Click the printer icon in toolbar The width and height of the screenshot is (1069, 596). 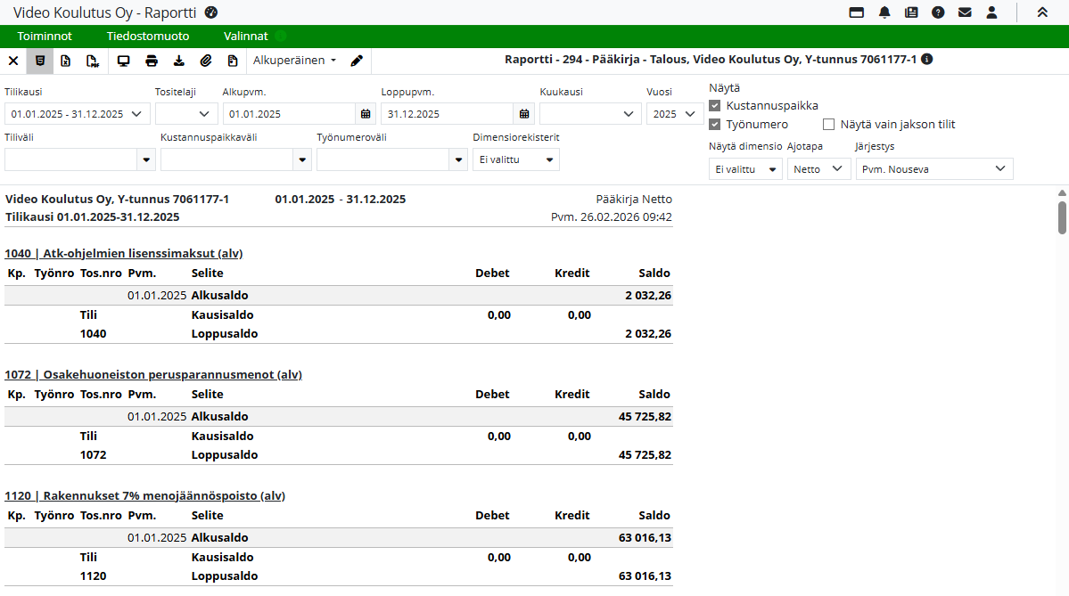click(x=152, y=61)
